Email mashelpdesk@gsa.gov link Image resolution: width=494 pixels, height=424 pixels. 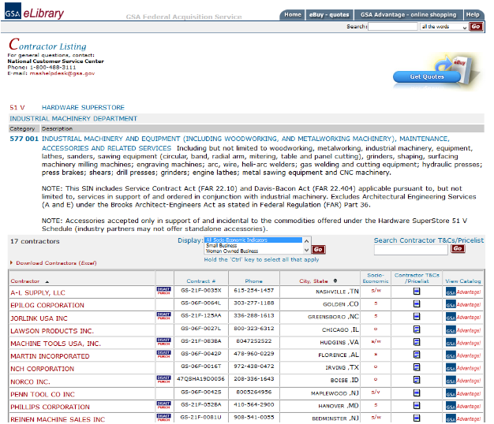point(62,73)
